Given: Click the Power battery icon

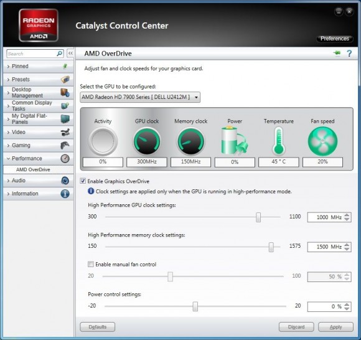Looking at the screenshot, I should coord(235,141).
